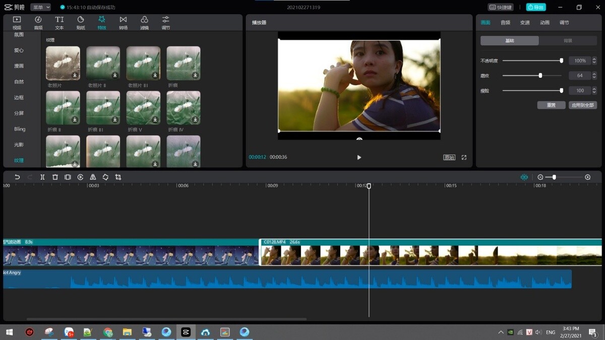This screenshot has width=605, height=340.
Task: Click the 磨皮 value stepper arrows
Action: click(x=594, y=76)
